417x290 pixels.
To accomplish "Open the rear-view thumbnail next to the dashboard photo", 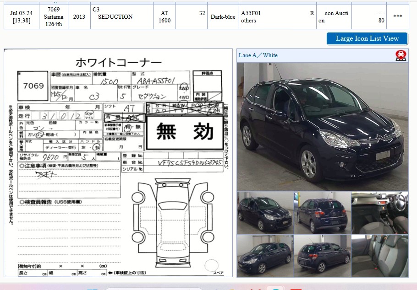I will click(323, 213).
